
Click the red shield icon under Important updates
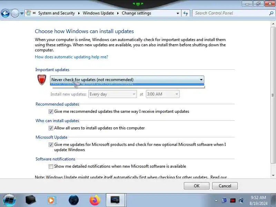point(42,80)
